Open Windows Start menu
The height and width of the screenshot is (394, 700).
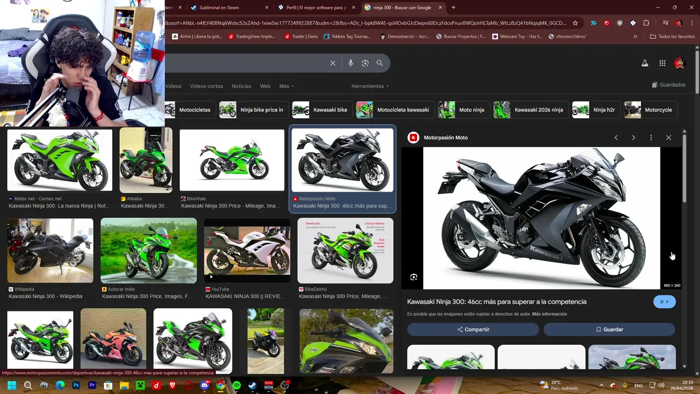point(11,385)
